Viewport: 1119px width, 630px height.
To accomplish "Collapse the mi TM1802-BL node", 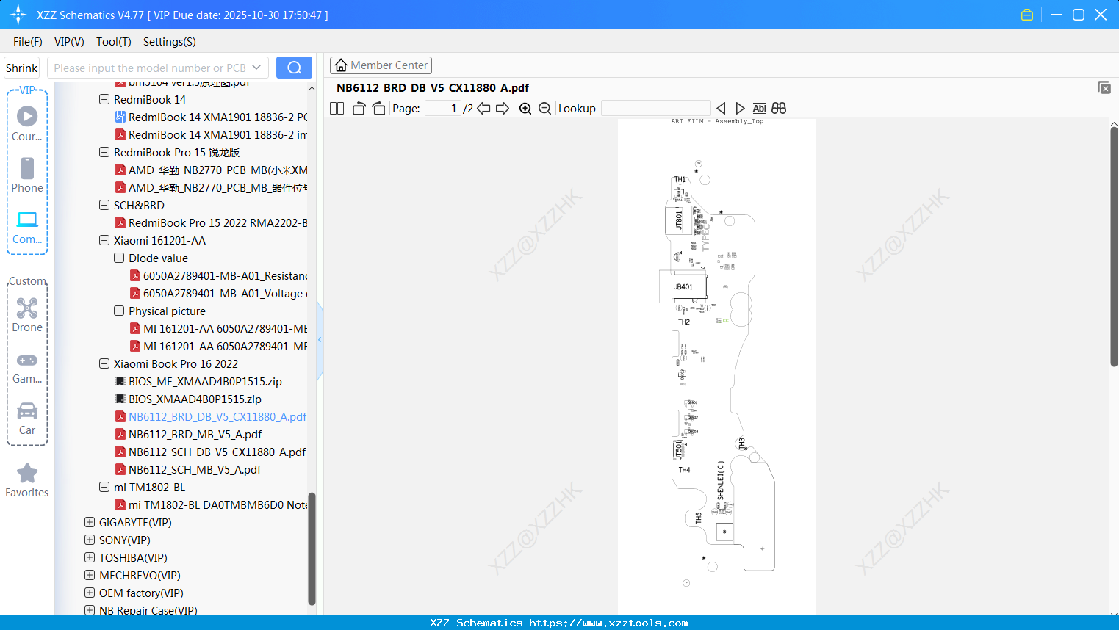I will point(104,487).
